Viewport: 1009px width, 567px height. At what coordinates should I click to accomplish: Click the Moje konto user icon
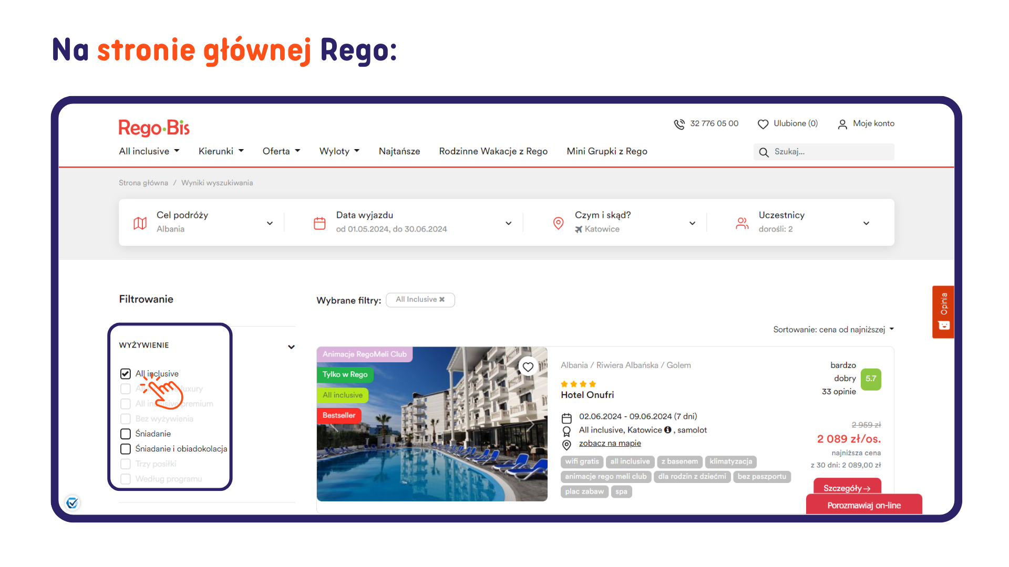coord(842,124)
